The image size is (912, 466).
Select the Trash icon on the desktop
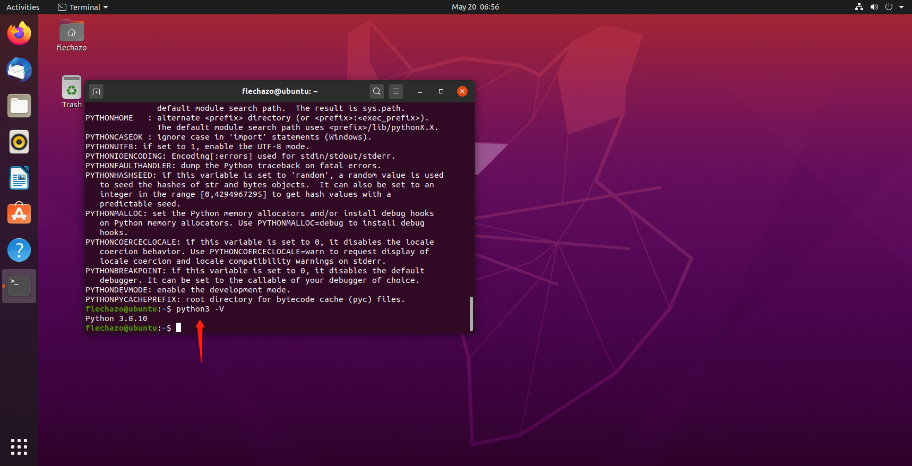point(72,88)
